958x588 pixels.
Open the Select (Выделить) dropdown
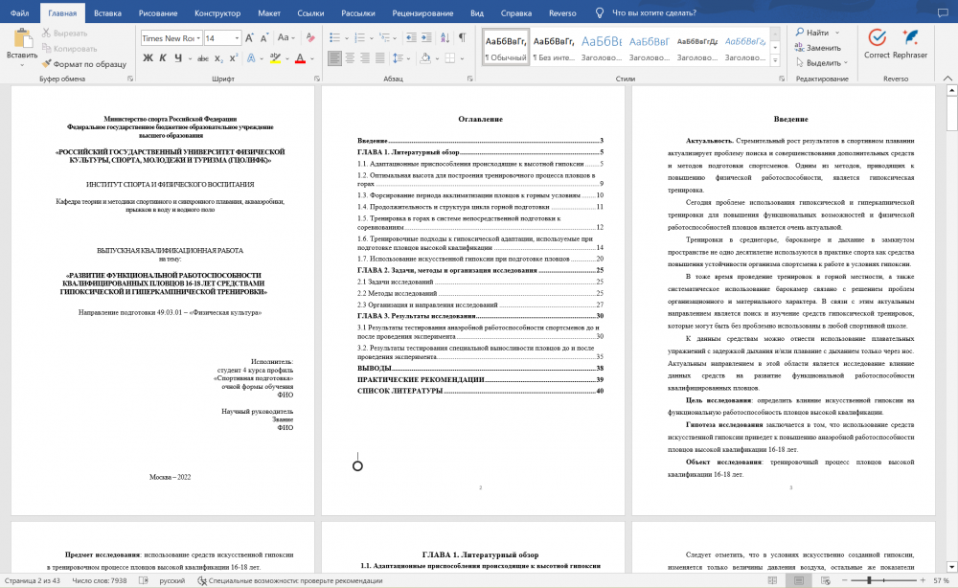coord(822,63)
